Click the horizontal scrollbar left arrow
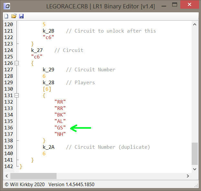201x191 pixels. [x=7, y=176]
